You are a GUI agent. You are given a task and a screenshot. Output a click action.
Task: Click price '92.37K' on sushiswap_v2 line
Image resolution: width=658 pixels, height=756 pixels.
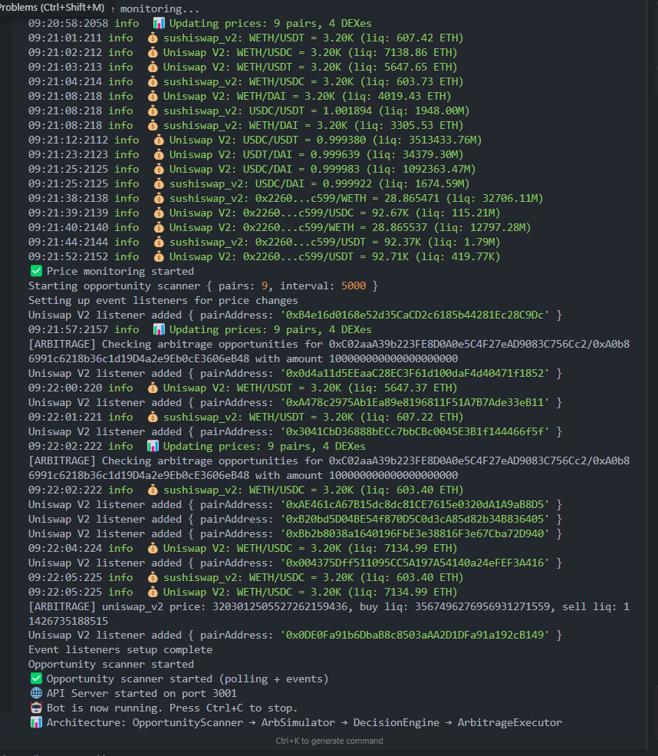coord(402,242)
